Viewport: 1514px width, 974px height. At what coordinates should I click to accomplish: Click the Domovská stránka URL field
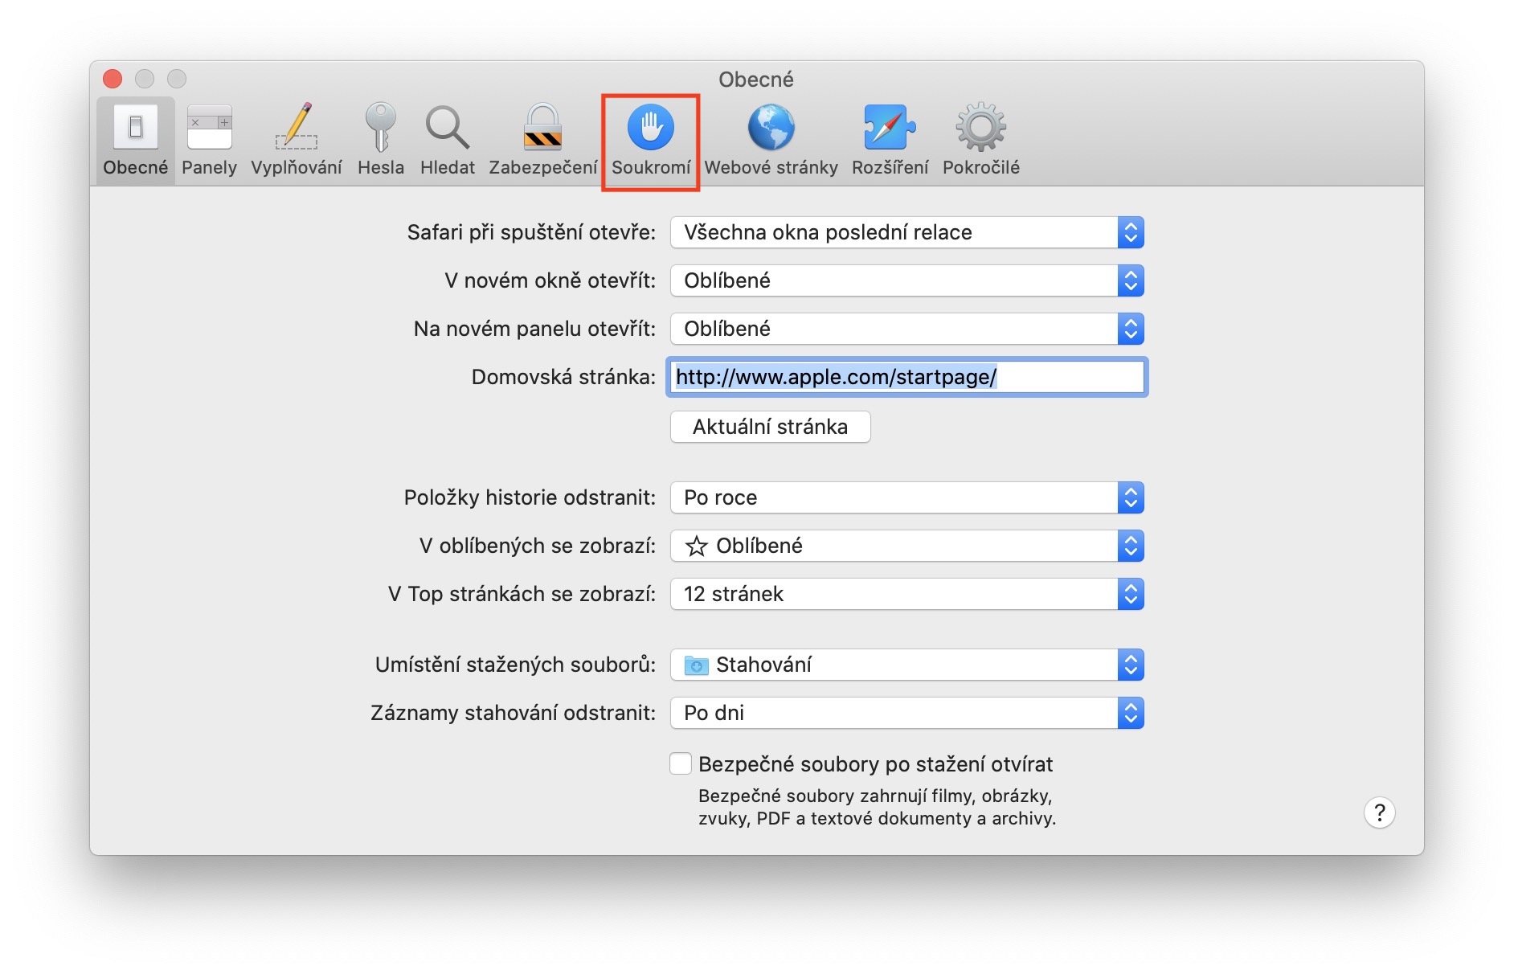point(906,377)
